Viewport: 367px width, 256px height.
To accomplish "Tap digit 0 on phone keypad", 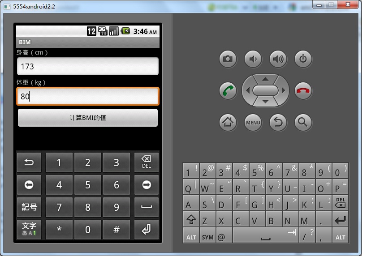I will point(88,230).
